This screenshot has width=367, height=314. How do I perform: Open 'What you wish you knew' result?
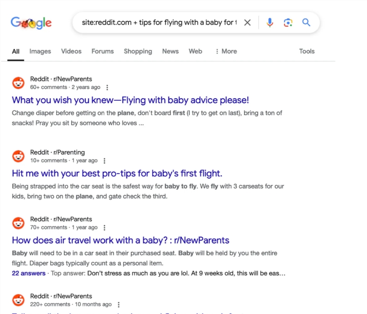tap(130, 100)
